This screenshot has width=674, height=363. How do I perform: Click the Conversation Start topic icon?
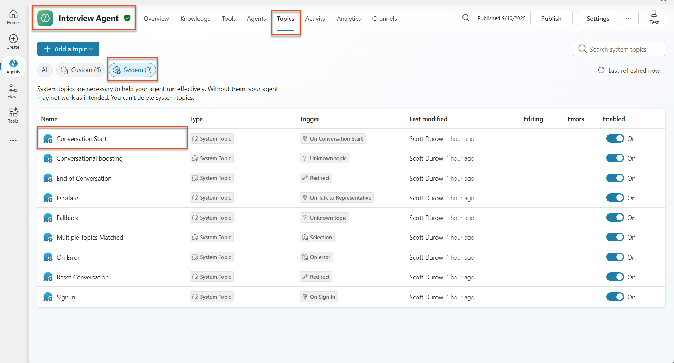pos(48,139)
